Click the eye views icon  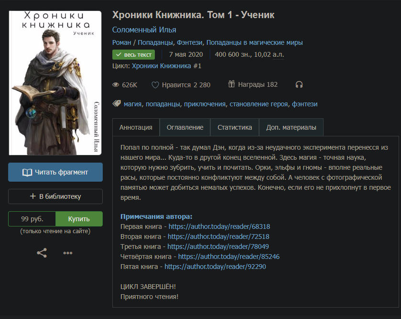coord(115,85)
